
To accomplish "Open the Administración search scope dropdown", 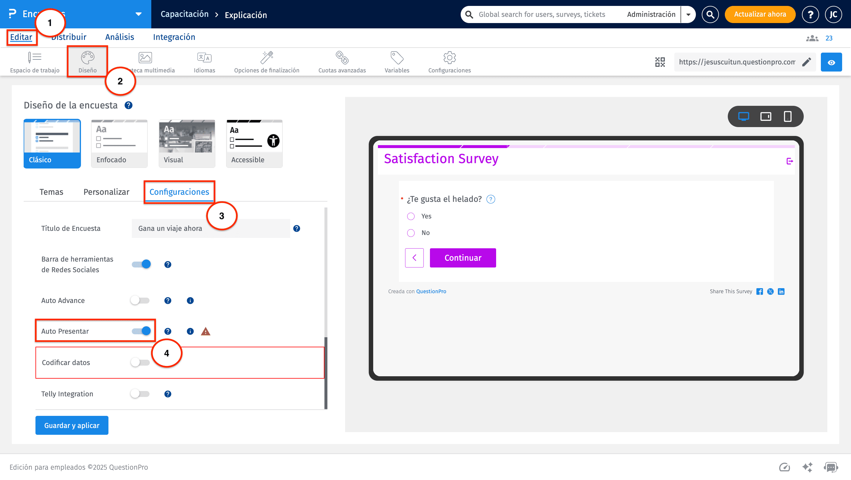I will (688, 14).
